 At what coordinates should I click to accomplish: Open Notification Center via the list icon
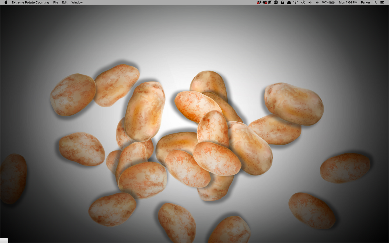382,2
